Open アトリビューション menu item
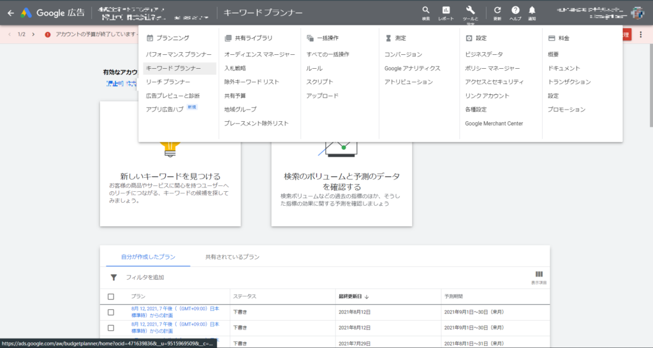The width and height of the screenshot is (653, 348). tap(409, 82)
